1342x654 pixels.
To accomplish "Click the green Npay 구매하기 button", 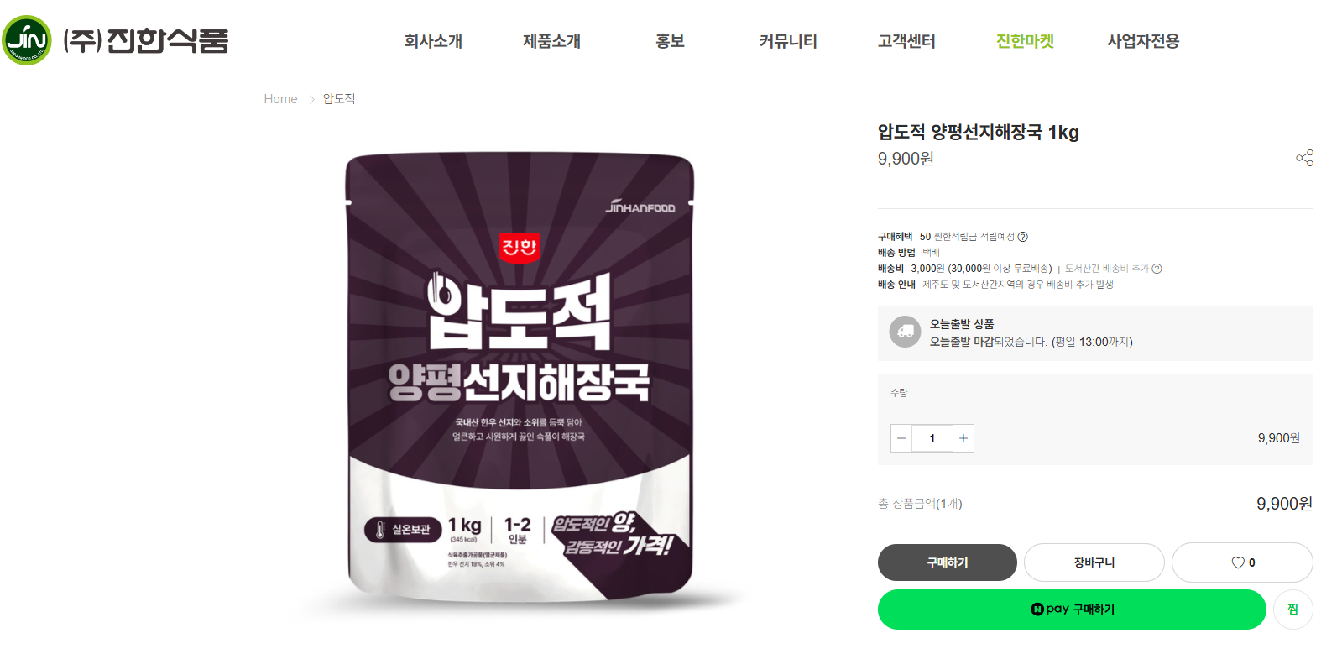I will tap(1072, 610).
